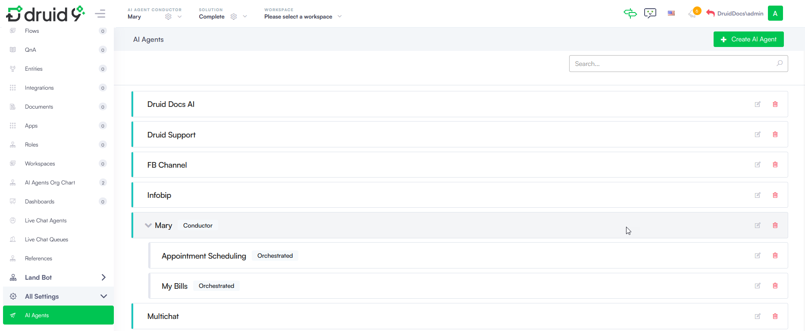Click into the Search agents field
Screen dimensions: 805x331
[673, 64]
